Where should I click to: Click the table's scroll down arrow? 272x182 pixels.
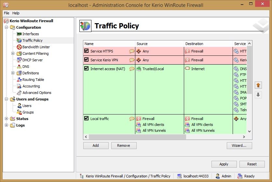250,131
